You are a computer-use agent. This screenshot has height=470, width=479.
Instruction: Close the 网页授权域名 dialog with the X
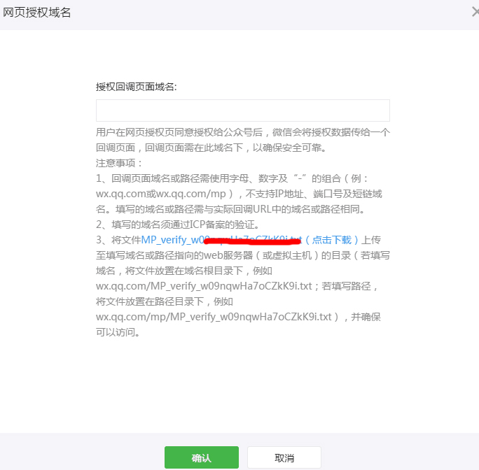(x=475, y=12)
